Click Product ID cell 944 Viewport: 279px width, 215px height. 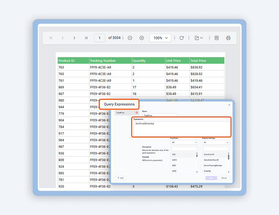tap(73, 107)
